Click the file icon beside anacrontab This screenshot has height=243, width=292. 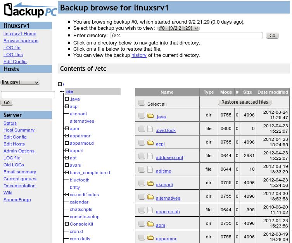[x=150, y=210]
